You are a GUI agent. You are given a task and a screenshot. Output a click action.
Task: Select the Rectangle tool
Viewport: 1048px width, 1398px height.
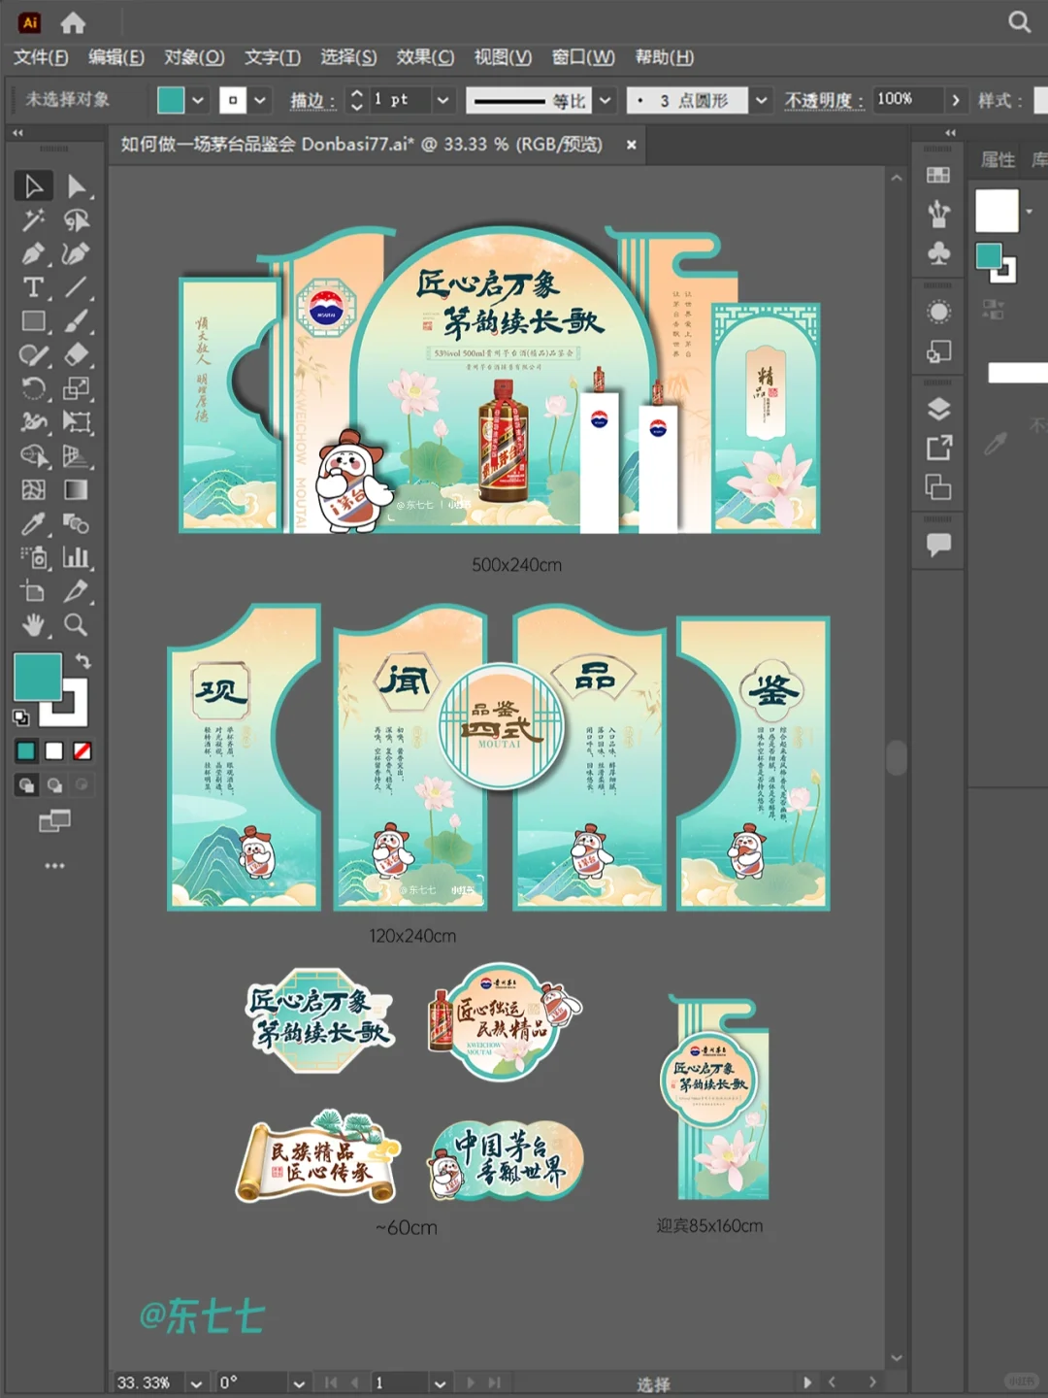click(33, 321)
